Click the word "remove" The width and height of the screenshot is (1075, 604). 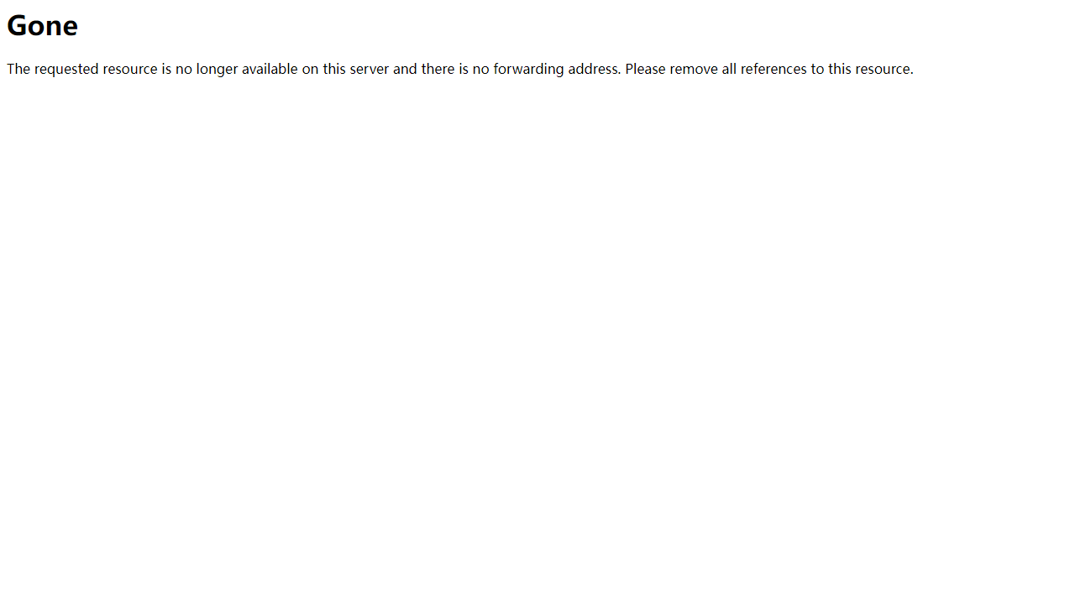tap(694, 69)
